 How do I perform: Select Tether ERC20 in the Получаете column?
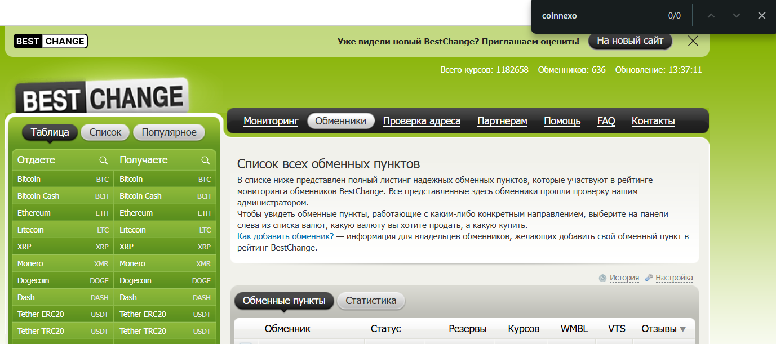pyautogui.click(x=165, y=314)
